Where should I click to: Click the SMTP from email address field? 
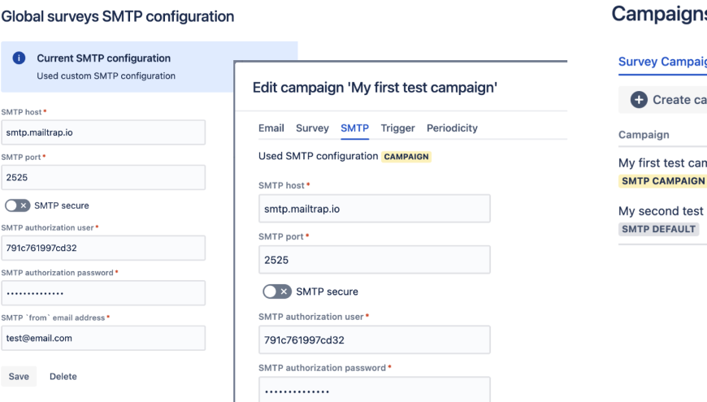point(102,338)
